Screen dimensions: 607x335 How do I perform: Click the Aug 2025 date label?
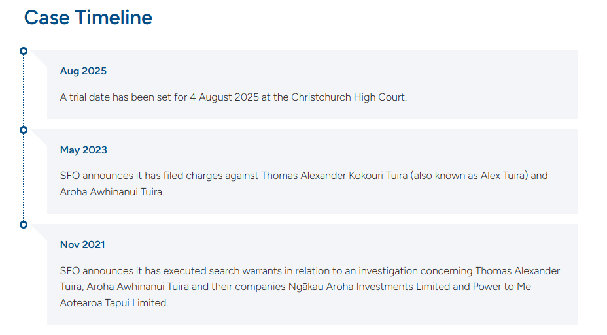tap(83, 71)
